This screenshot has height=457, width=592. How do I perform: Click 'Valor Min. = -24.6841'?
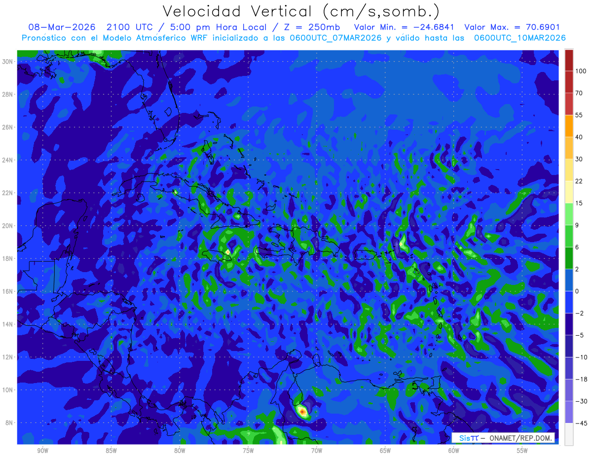(405, 28)
